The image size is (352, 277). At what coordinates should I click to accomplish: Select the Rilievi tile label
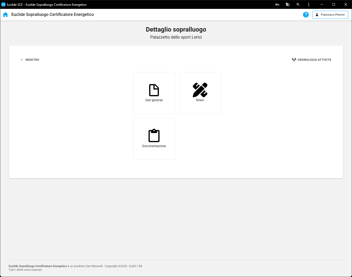200,100
